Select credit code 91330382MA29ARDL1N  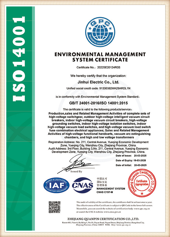coord(115,88)
